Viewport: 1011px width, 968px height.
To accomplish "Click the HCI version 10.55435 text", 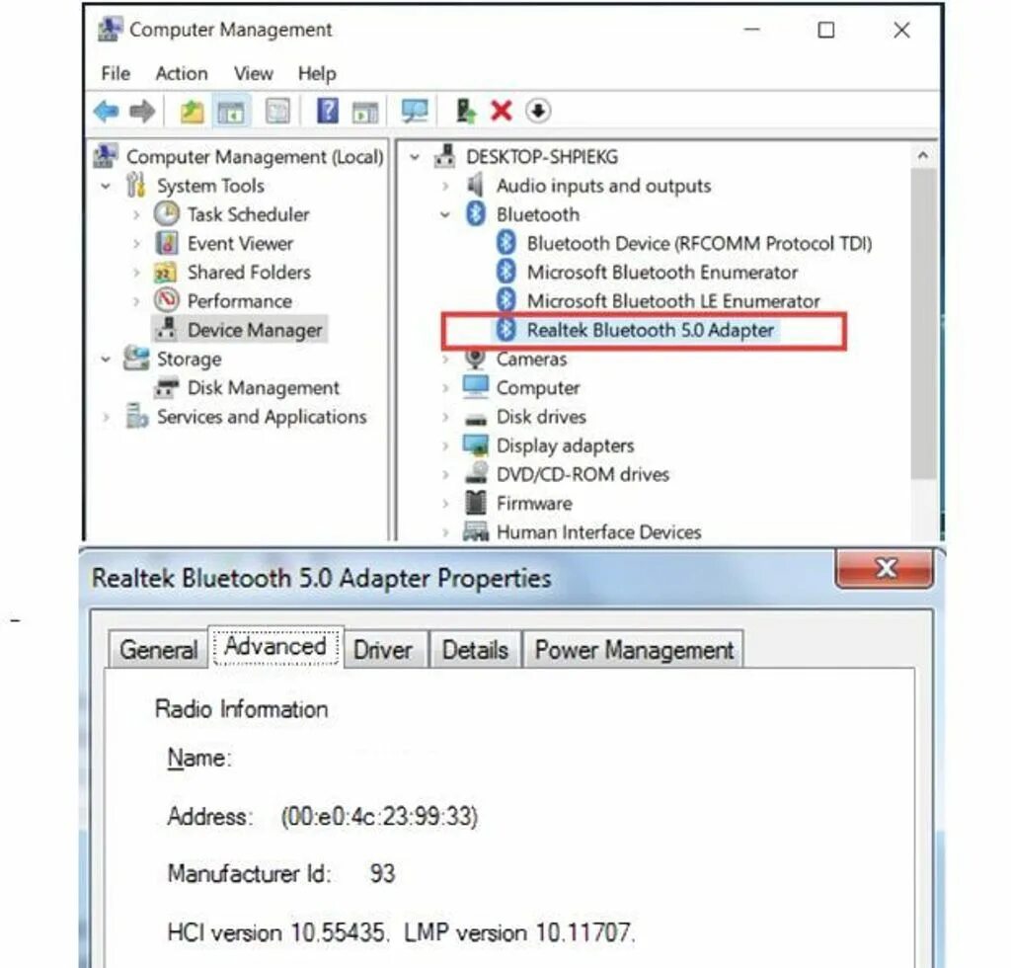I will point(277,932).
